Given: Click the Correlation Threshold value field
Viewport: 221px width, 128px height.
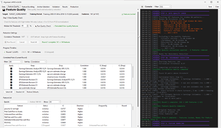Looking at the screenshot, I should [24, 37].
